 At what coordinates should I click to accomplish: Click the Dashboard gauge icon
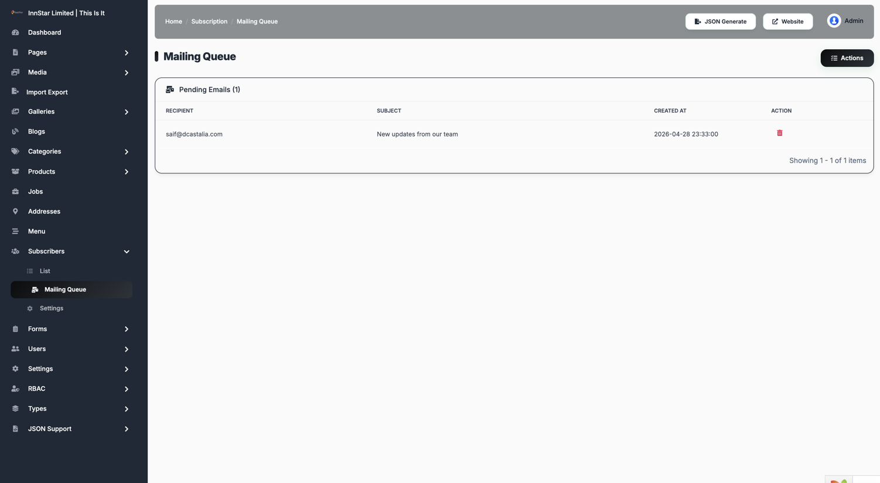15,33
